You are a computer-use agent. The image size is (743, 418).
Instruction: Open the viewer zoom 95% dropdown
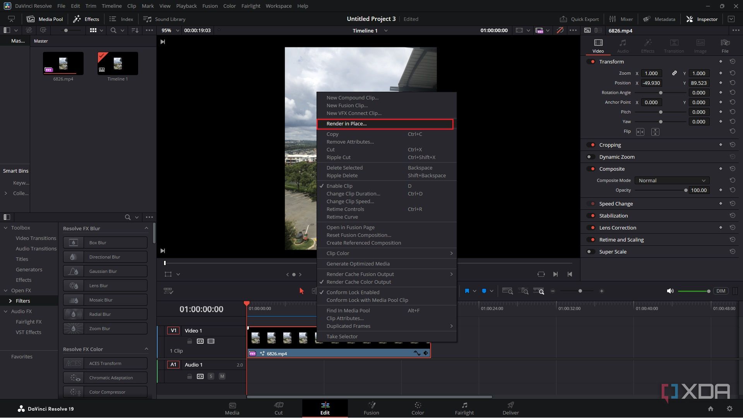(170, 30)
